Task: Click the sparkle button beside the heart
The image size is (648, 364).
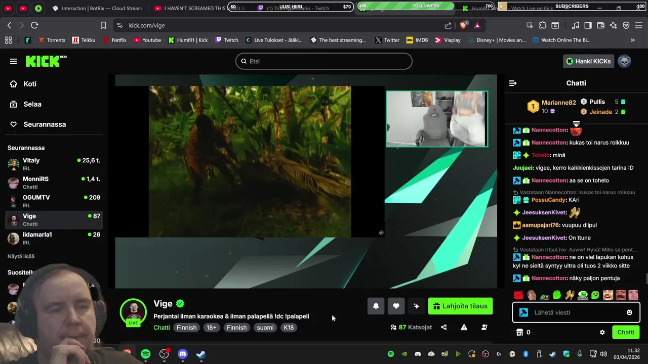Action: [416, 306]
